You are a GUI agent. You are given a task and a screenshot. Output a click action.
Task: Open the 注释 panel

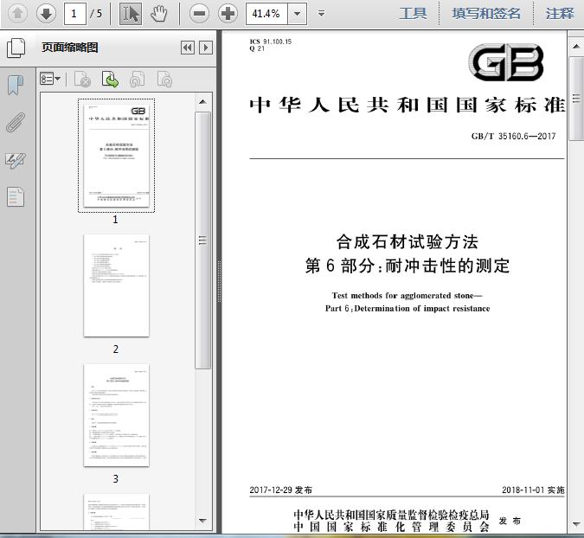point(560,14)
